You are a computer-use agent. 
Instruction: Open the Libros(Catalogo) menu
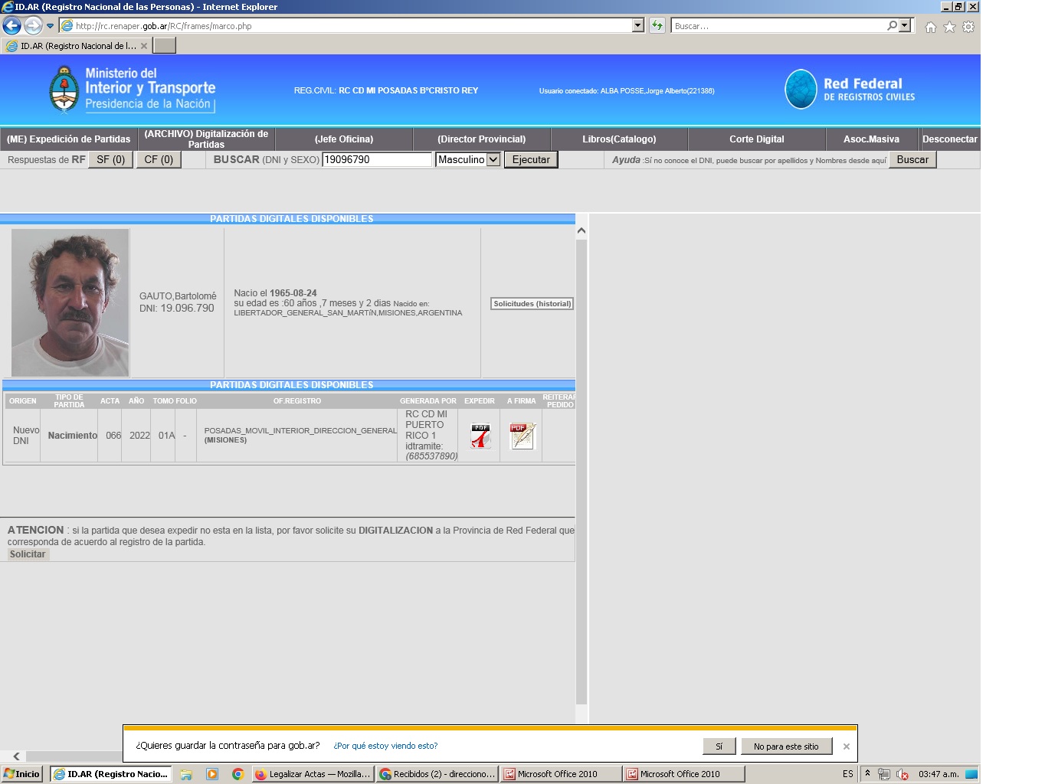pos(618,139)
